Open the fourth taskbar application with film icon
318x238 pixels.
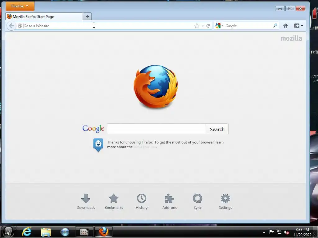point(84,232)
